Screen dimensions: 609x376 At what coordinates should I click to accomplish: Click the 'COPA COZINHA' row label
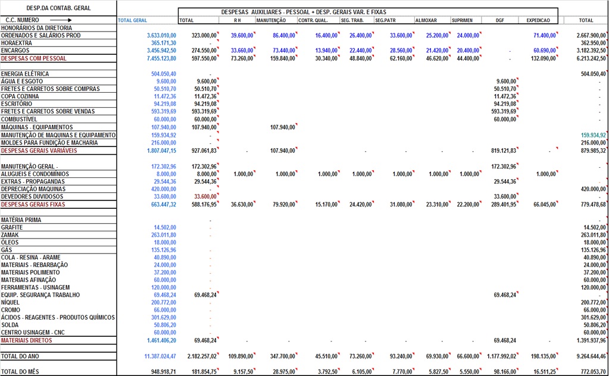[x=20, y=96]
